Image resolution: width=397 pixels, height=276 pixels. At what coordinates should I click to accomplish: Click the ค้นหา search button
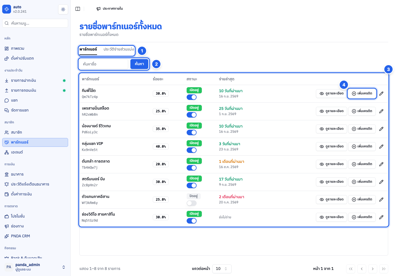tap(139, 64)
